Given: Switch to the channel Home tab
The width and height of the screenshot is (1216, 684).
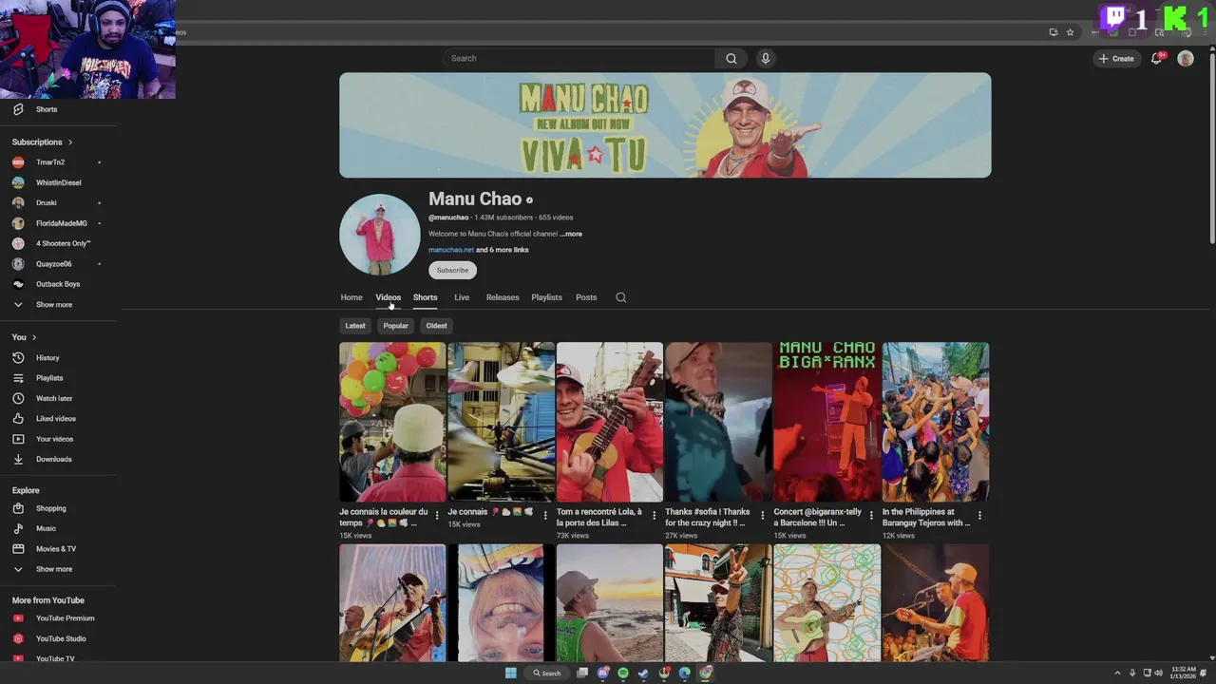Looking at the screenshot, I should (351, 297).
